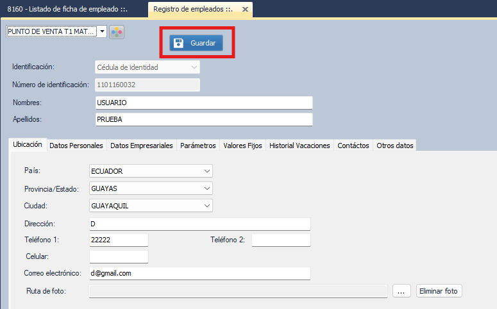Click the colorful palette icon button
497x309 pixels.
coord(116,32)
